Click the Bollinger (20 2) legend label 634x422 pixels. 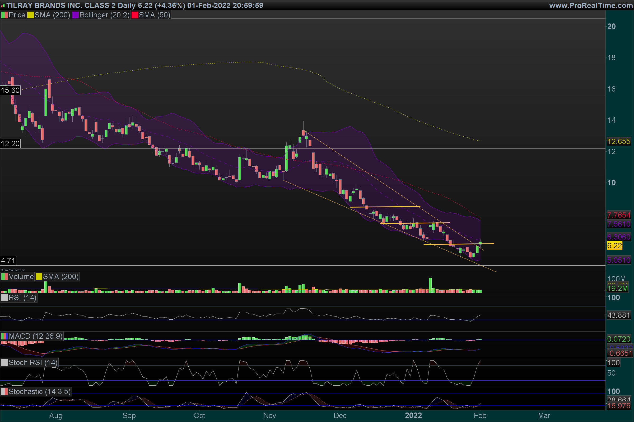pyautogui.click(x=104, y=15)
